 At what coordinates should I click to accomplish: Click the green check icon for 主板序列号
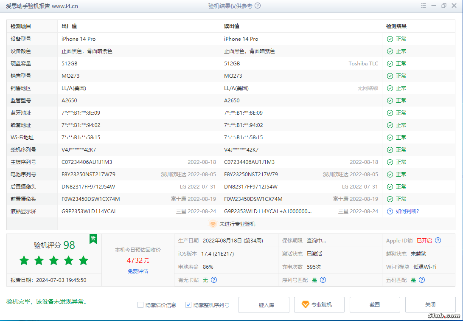(x=390, y=162)
